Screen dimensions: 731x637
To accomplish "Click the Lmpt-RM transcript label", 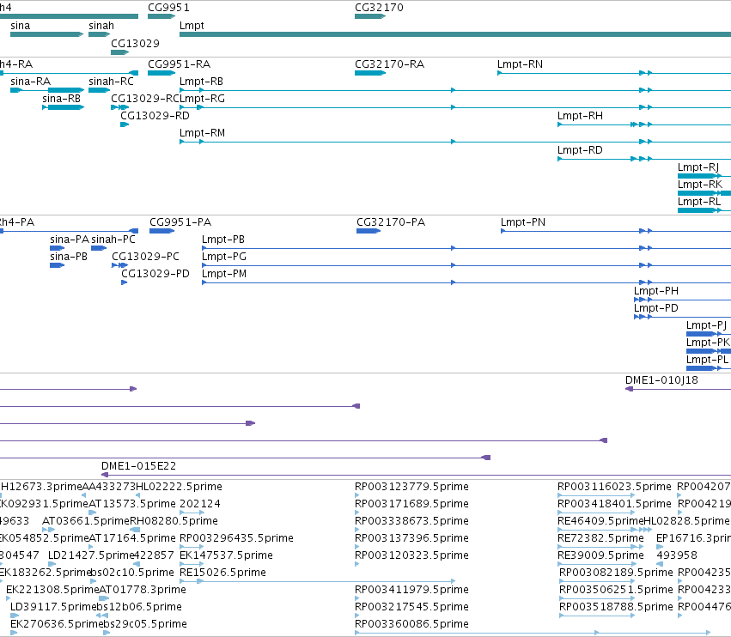I will point(203,133).
